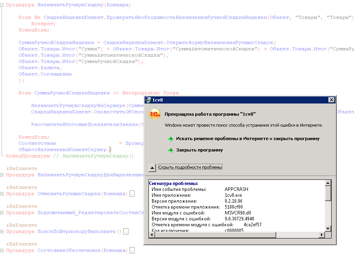The width and height of the screenshot is (354, 255).
Task: Click &НаКлиенте directive above ОтменитьРучныеСкидки procedure
Action: tap(22, 187)
